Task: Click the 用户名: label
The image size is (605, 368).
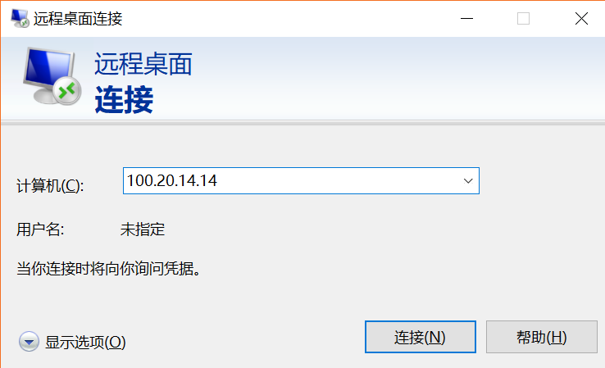Action: tap(40, 229)
